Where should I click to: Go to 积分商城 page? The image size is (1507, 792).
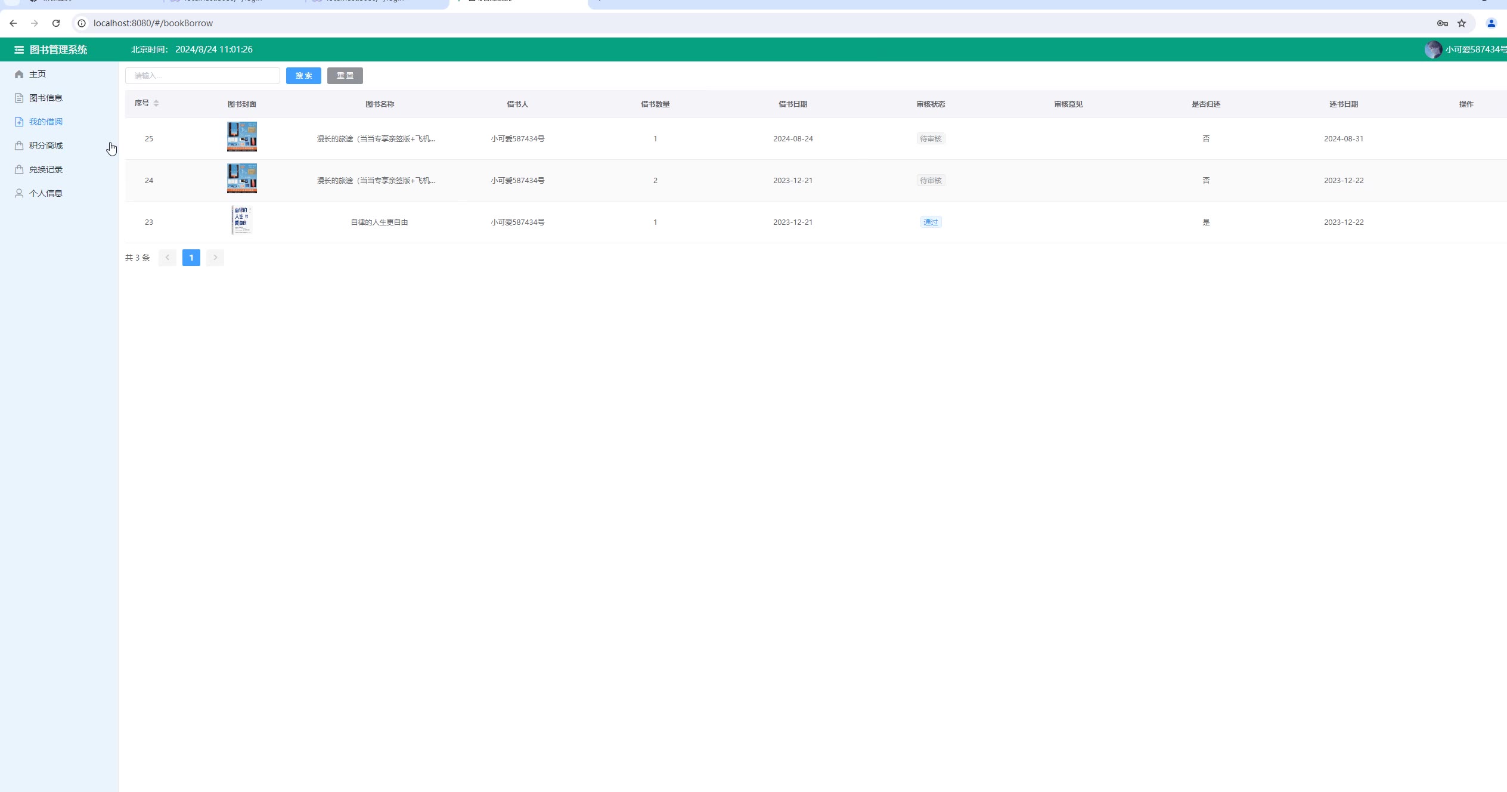46,146
